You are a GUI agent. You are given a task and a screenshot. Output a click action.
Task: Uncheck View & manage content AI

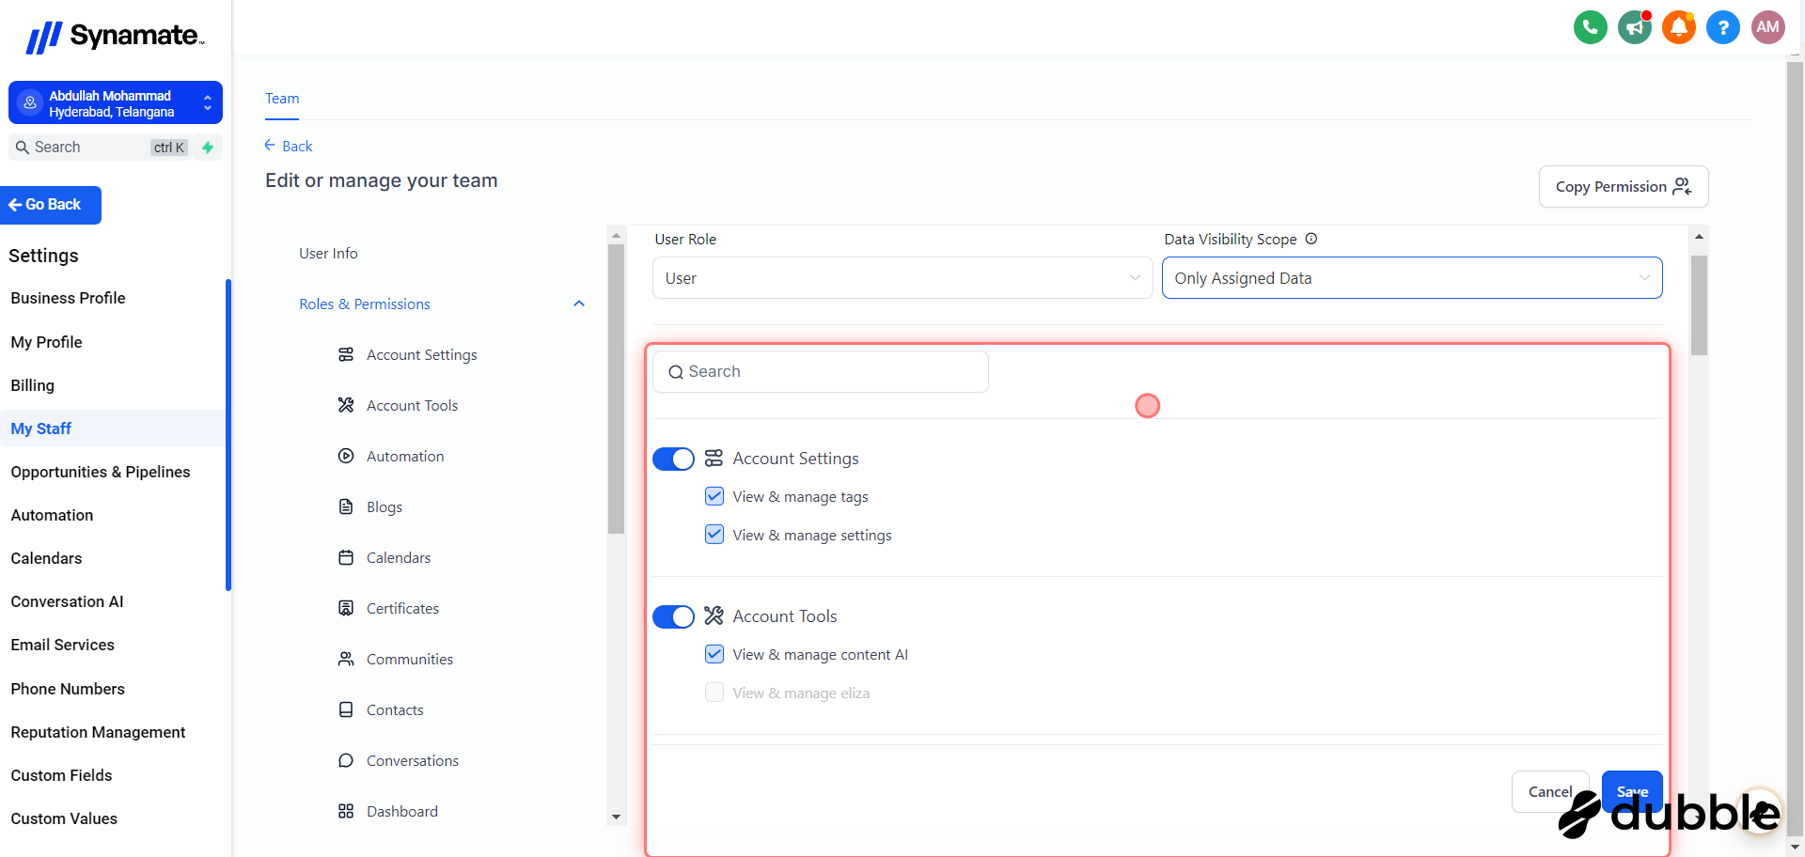click(714, 654)
